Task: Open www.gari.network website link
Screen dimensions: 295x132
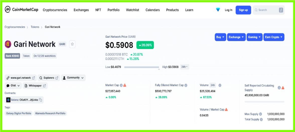Action: 21,78
